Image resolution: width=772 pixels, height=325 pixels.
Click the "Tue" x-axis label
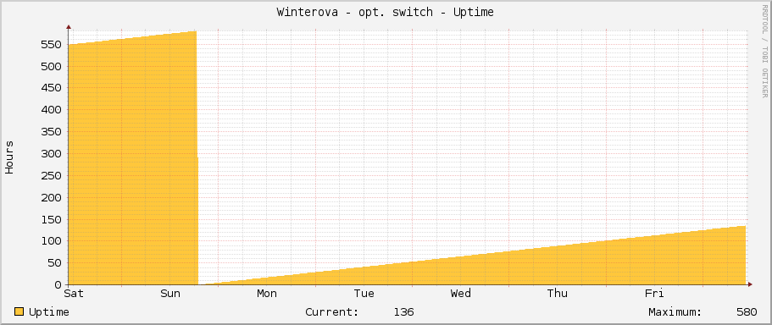[364, 294]
